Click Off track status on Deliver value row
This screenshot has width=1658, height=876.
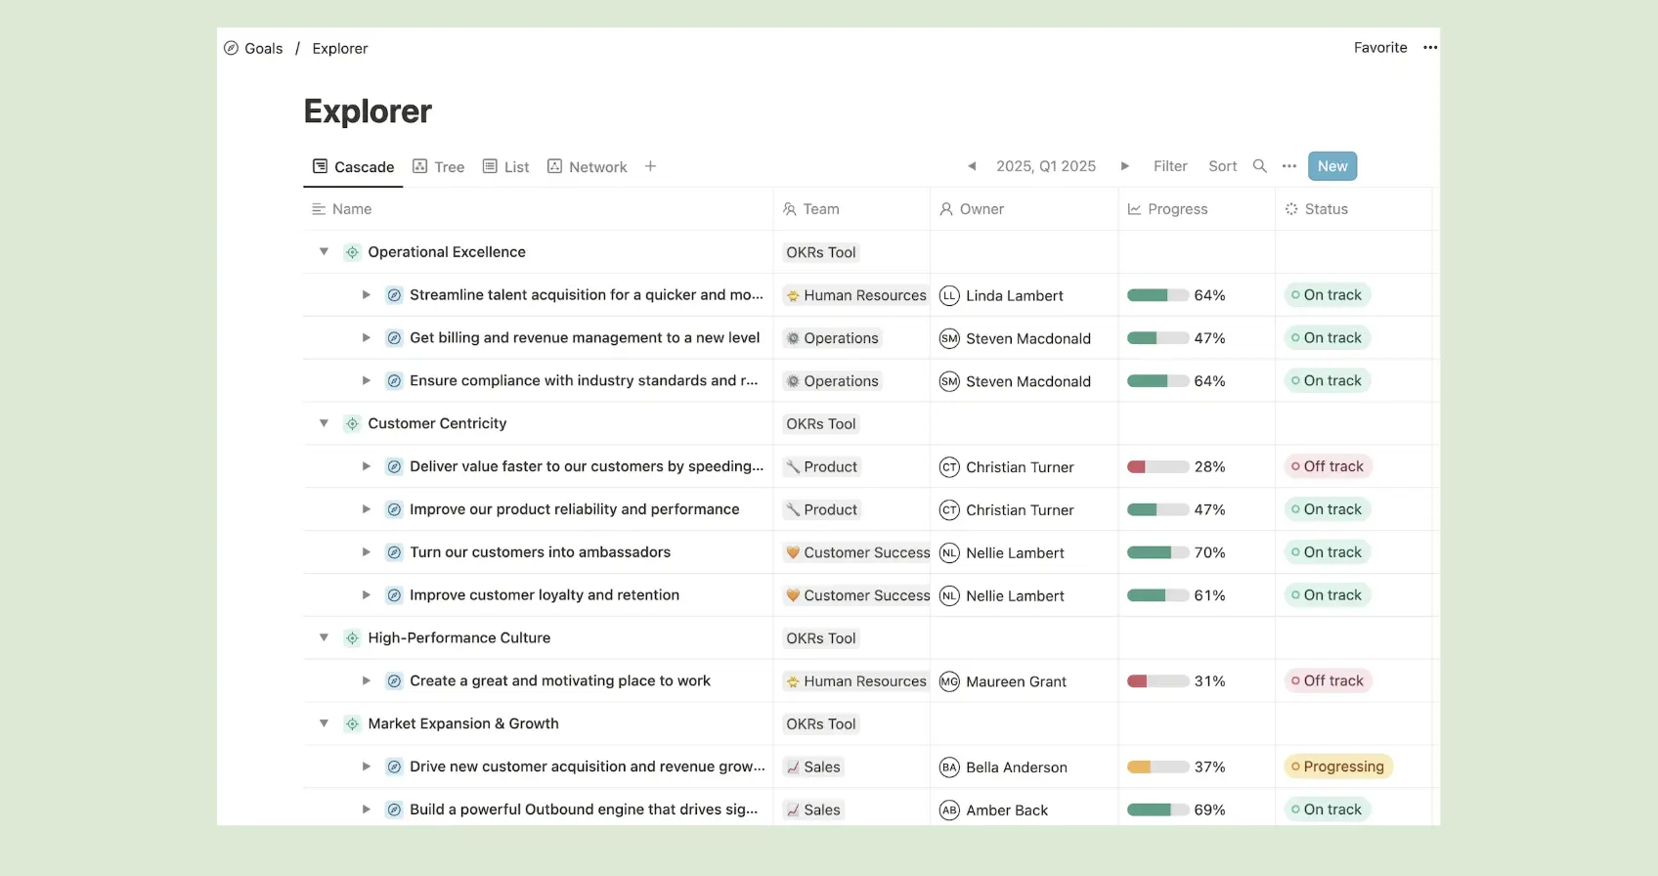pyautogui.click(x=1328, y=466)
